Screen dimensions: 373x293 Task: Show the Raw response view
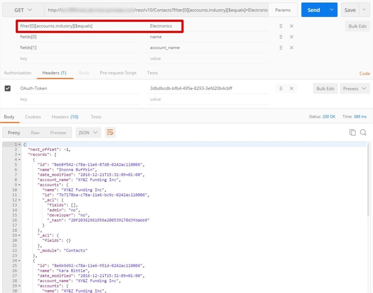[35, 133]
